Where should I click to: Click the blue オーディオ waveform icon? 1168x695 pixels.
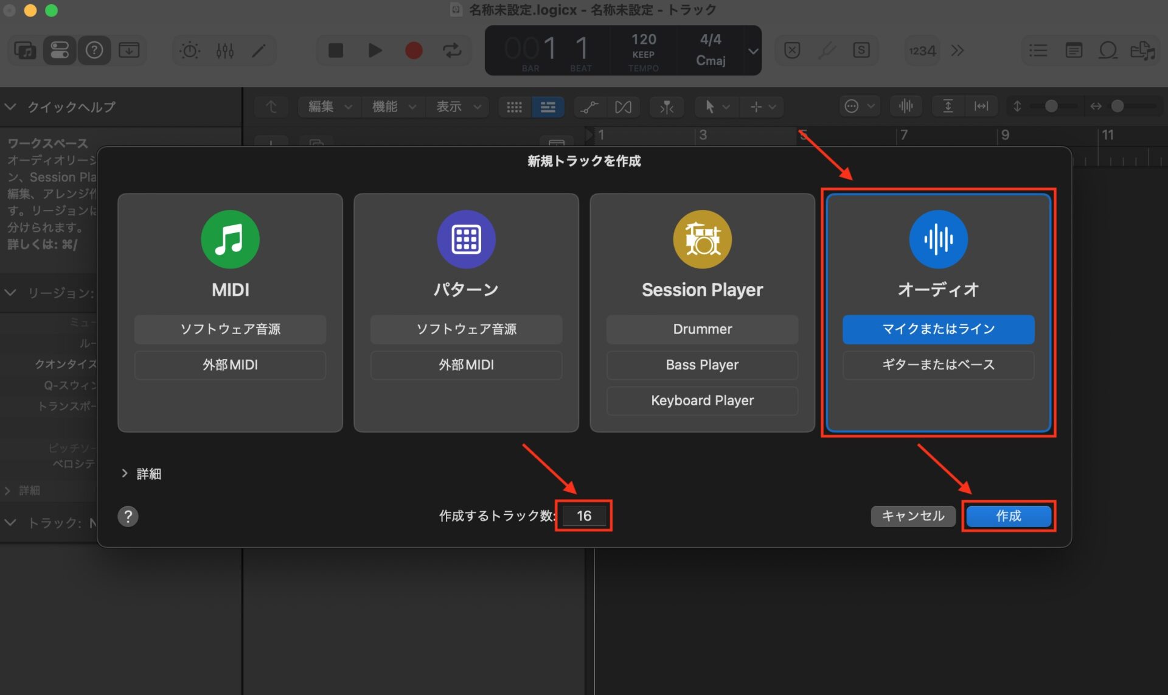click(938, 239)
